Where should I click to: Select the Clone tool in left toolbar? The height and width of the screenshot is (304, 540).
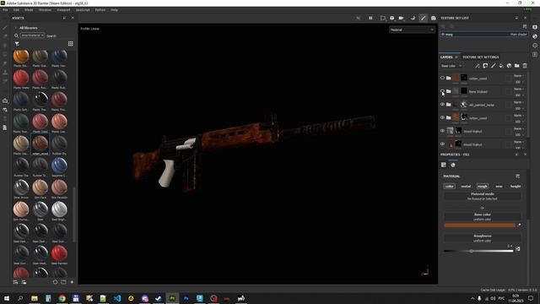click(5, 73)
